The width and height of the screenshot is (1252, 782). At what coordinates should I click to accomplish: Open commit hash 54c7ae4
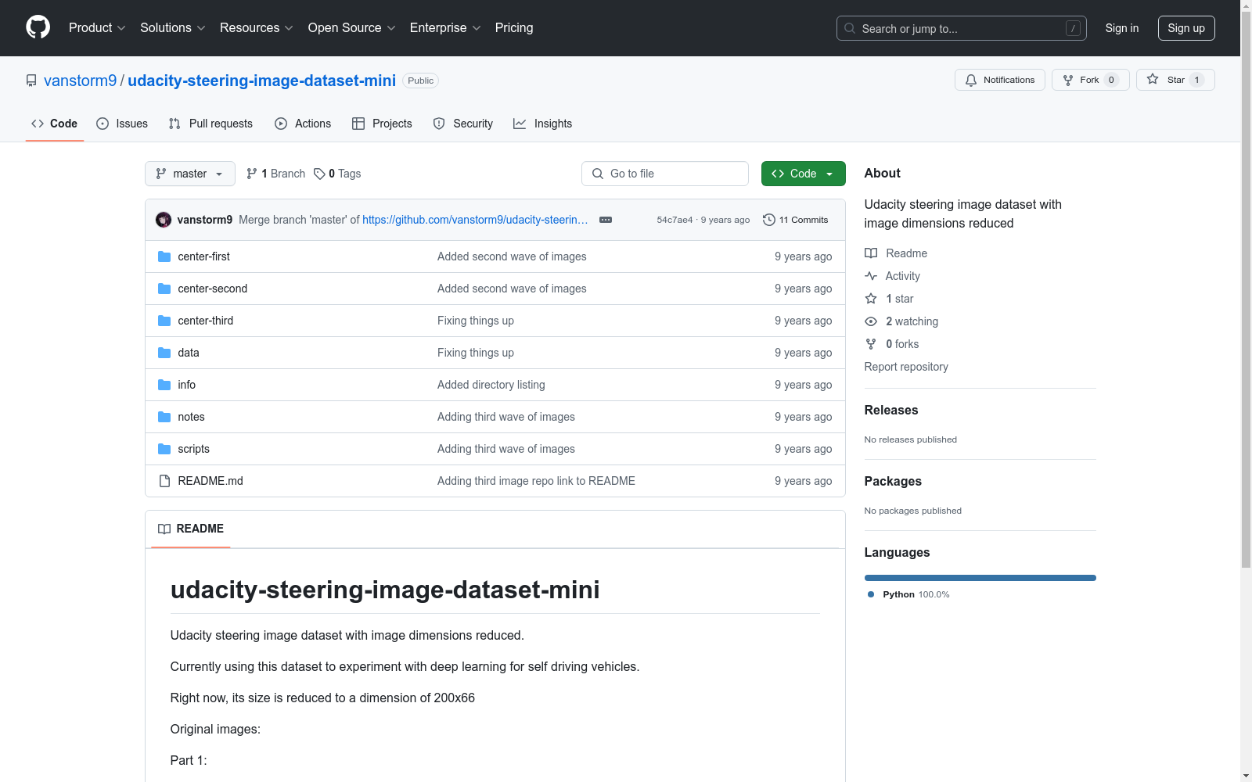[x=675, y=220]
